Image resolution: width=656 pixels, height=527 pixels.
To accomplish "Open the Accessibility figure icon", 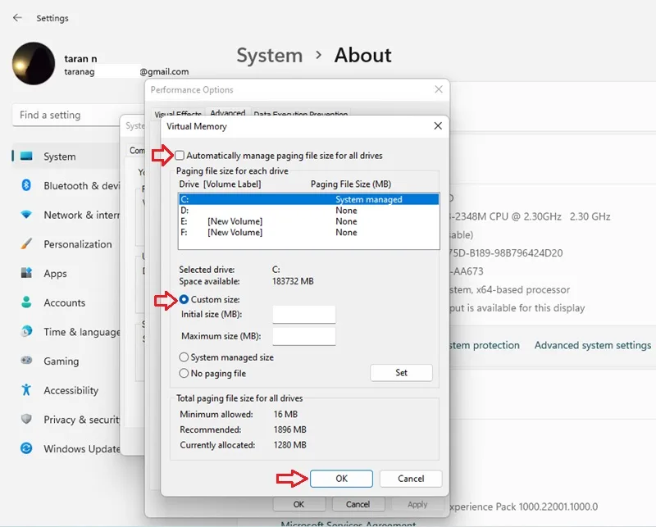I will 26,390.
